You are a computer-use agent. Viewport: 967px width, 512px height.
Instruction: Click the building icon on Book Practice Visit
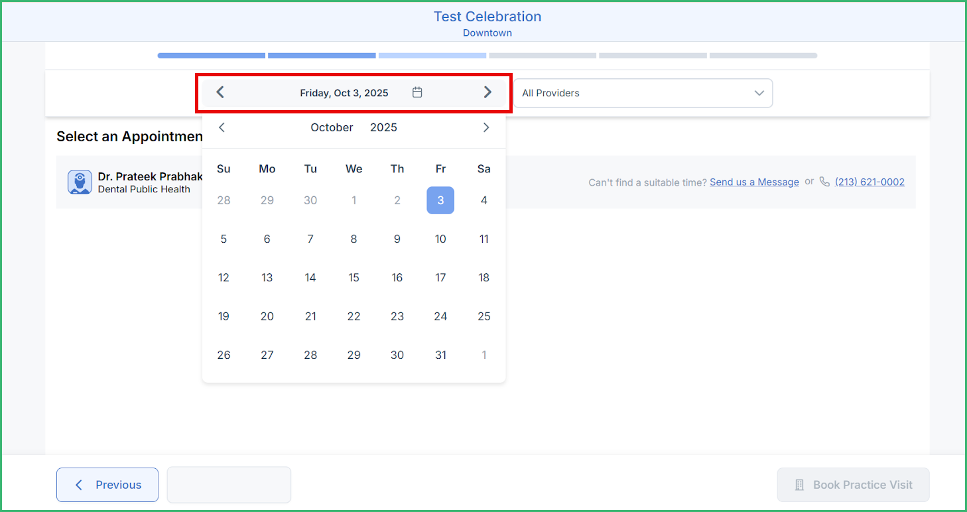tap(801, 485)
